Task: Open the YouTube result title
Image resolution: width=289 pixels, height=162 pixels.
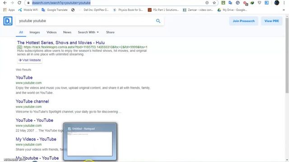Action: [x=24, y=77]
